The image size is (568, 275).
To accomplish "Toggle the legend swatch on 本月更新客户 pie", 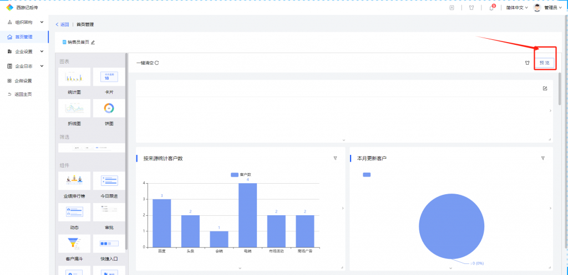I will [367, 174].
